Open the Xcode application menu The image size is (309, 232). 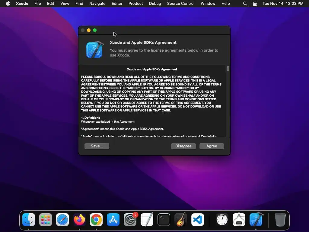22,4
